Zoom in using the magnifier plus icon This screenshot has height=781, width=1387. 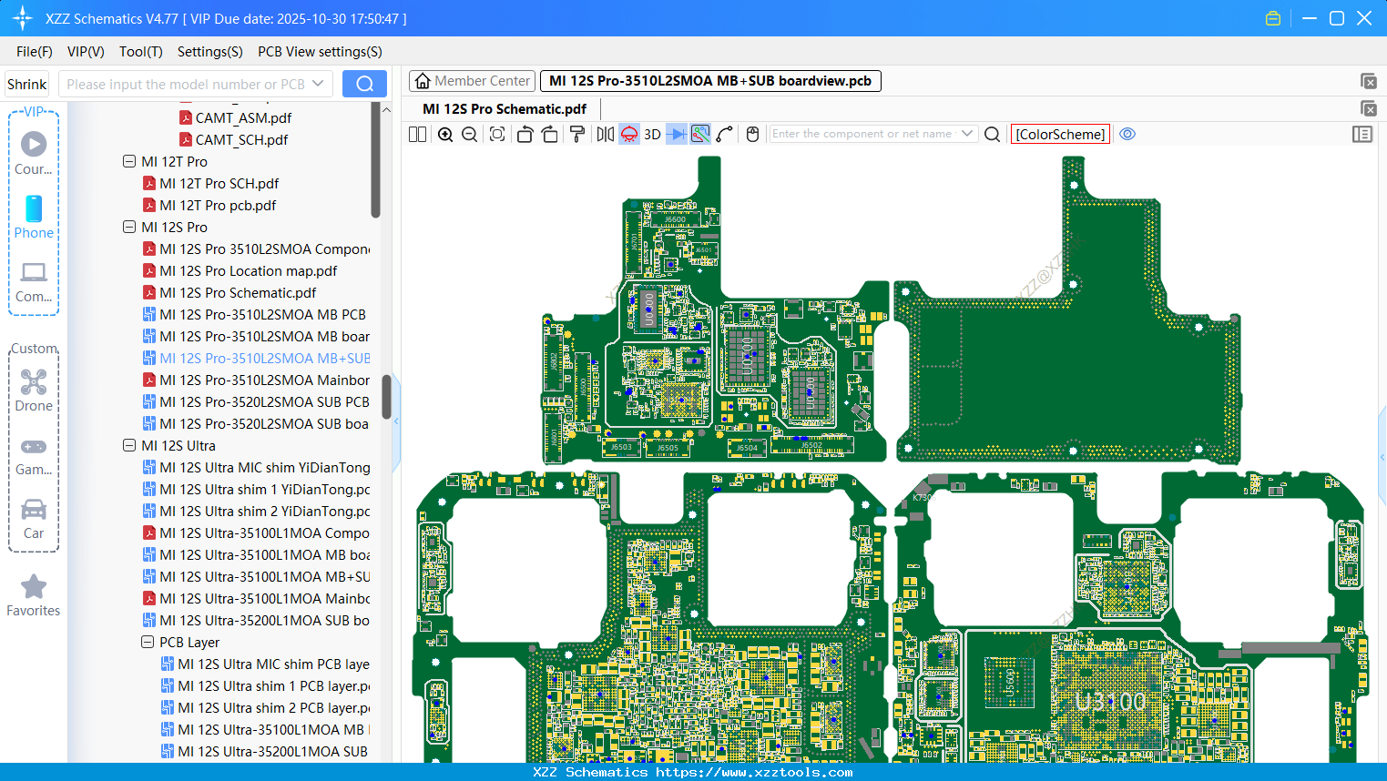pyautogui.click(x=445, y=134)
